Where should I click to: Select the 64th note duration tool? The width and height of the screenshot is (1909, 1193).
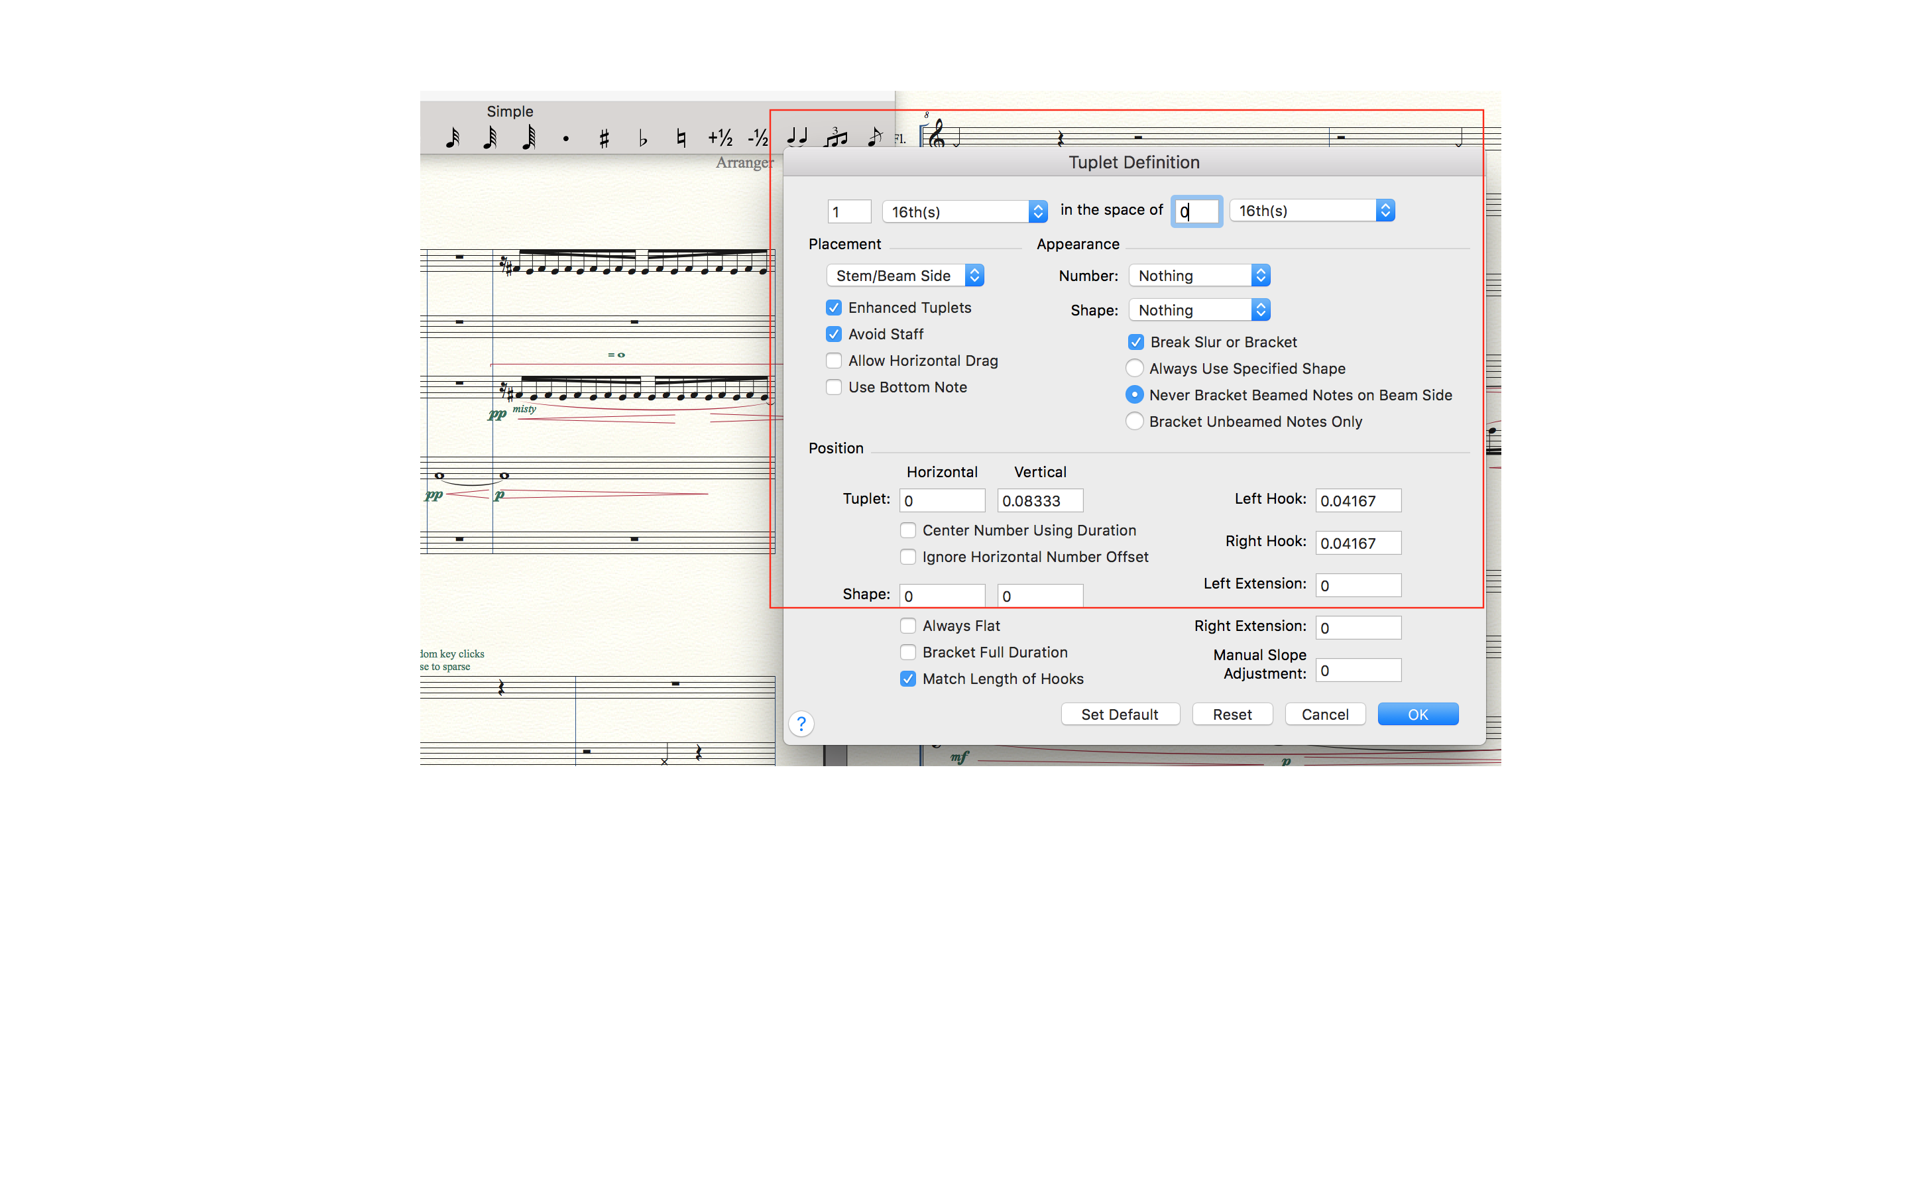490,139
